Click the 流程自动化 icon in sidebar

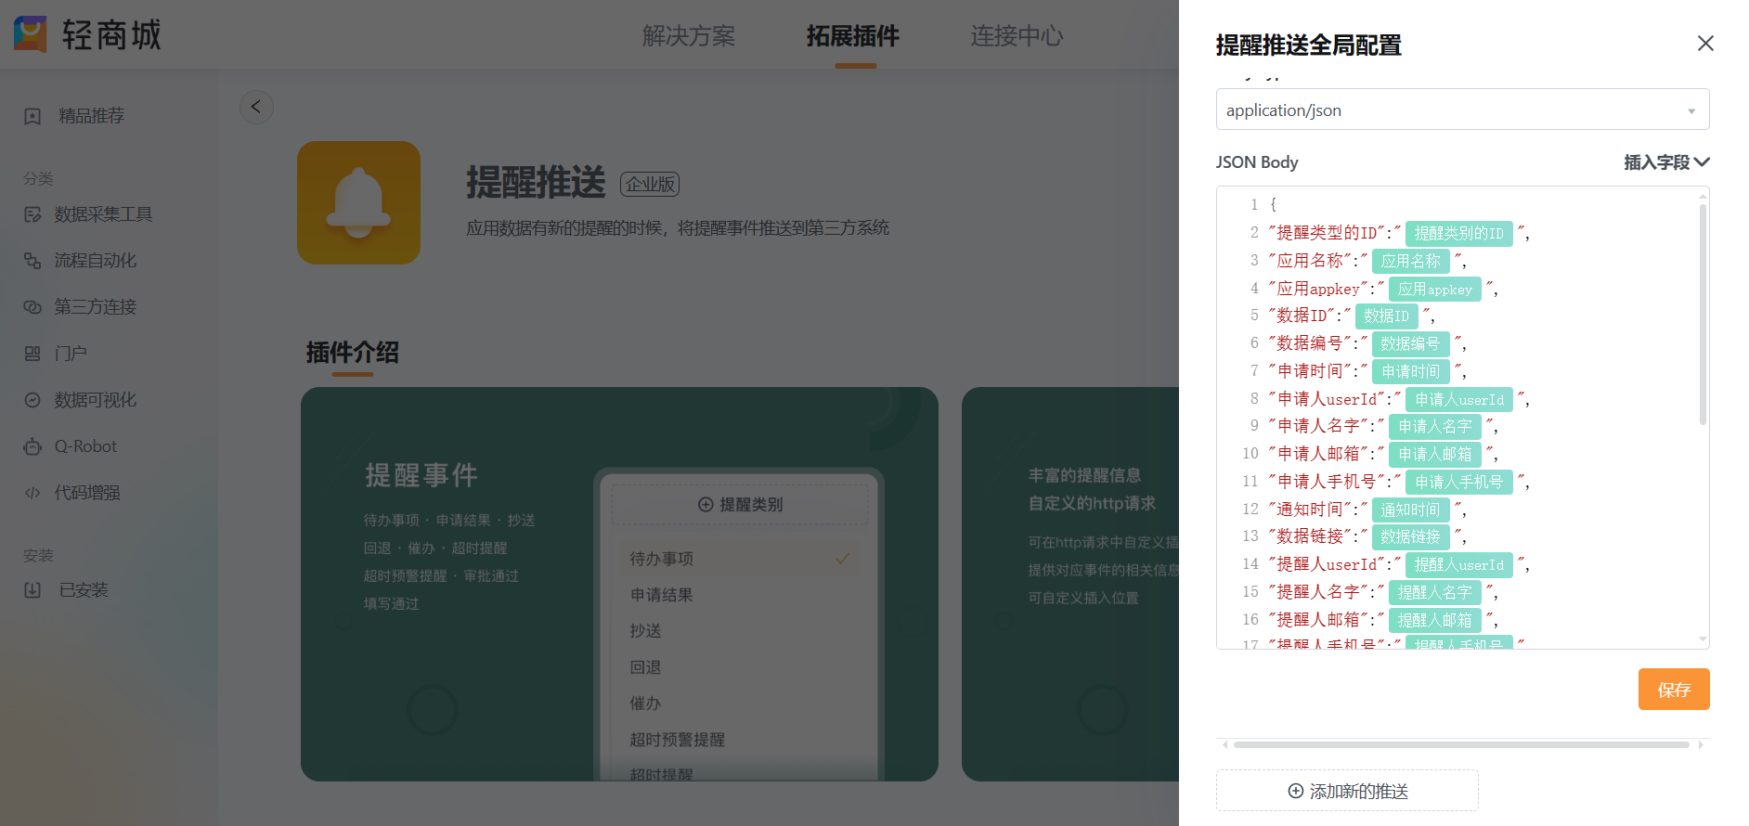[32, 261]
